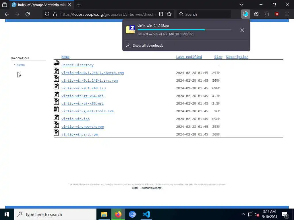Open Firefox View icon in tab bar

pos(5,5)
